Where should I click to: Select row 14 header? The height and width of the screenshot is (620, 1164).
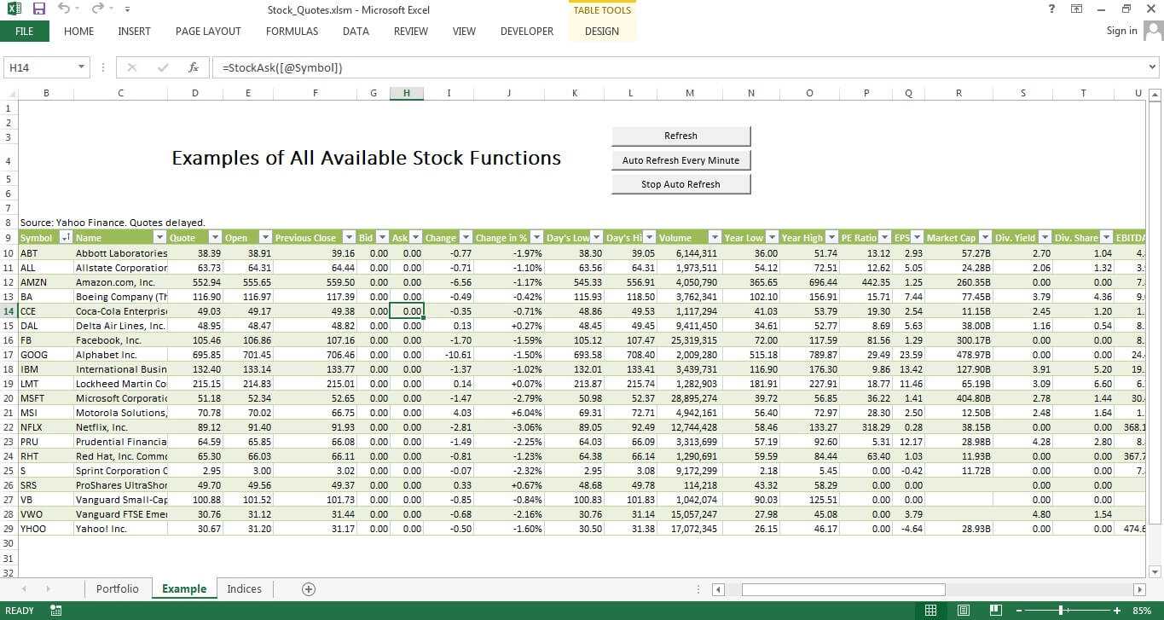(9, 311)
